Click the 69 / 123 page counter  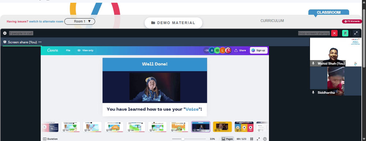pyautogui.click(x=241, y=139)
